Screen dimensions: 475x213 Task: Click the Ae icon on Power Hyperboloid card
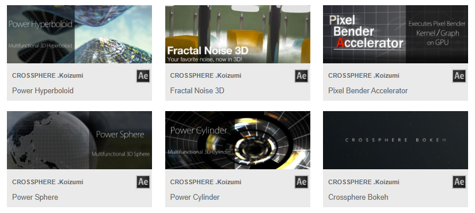click(x=143, y=76)
